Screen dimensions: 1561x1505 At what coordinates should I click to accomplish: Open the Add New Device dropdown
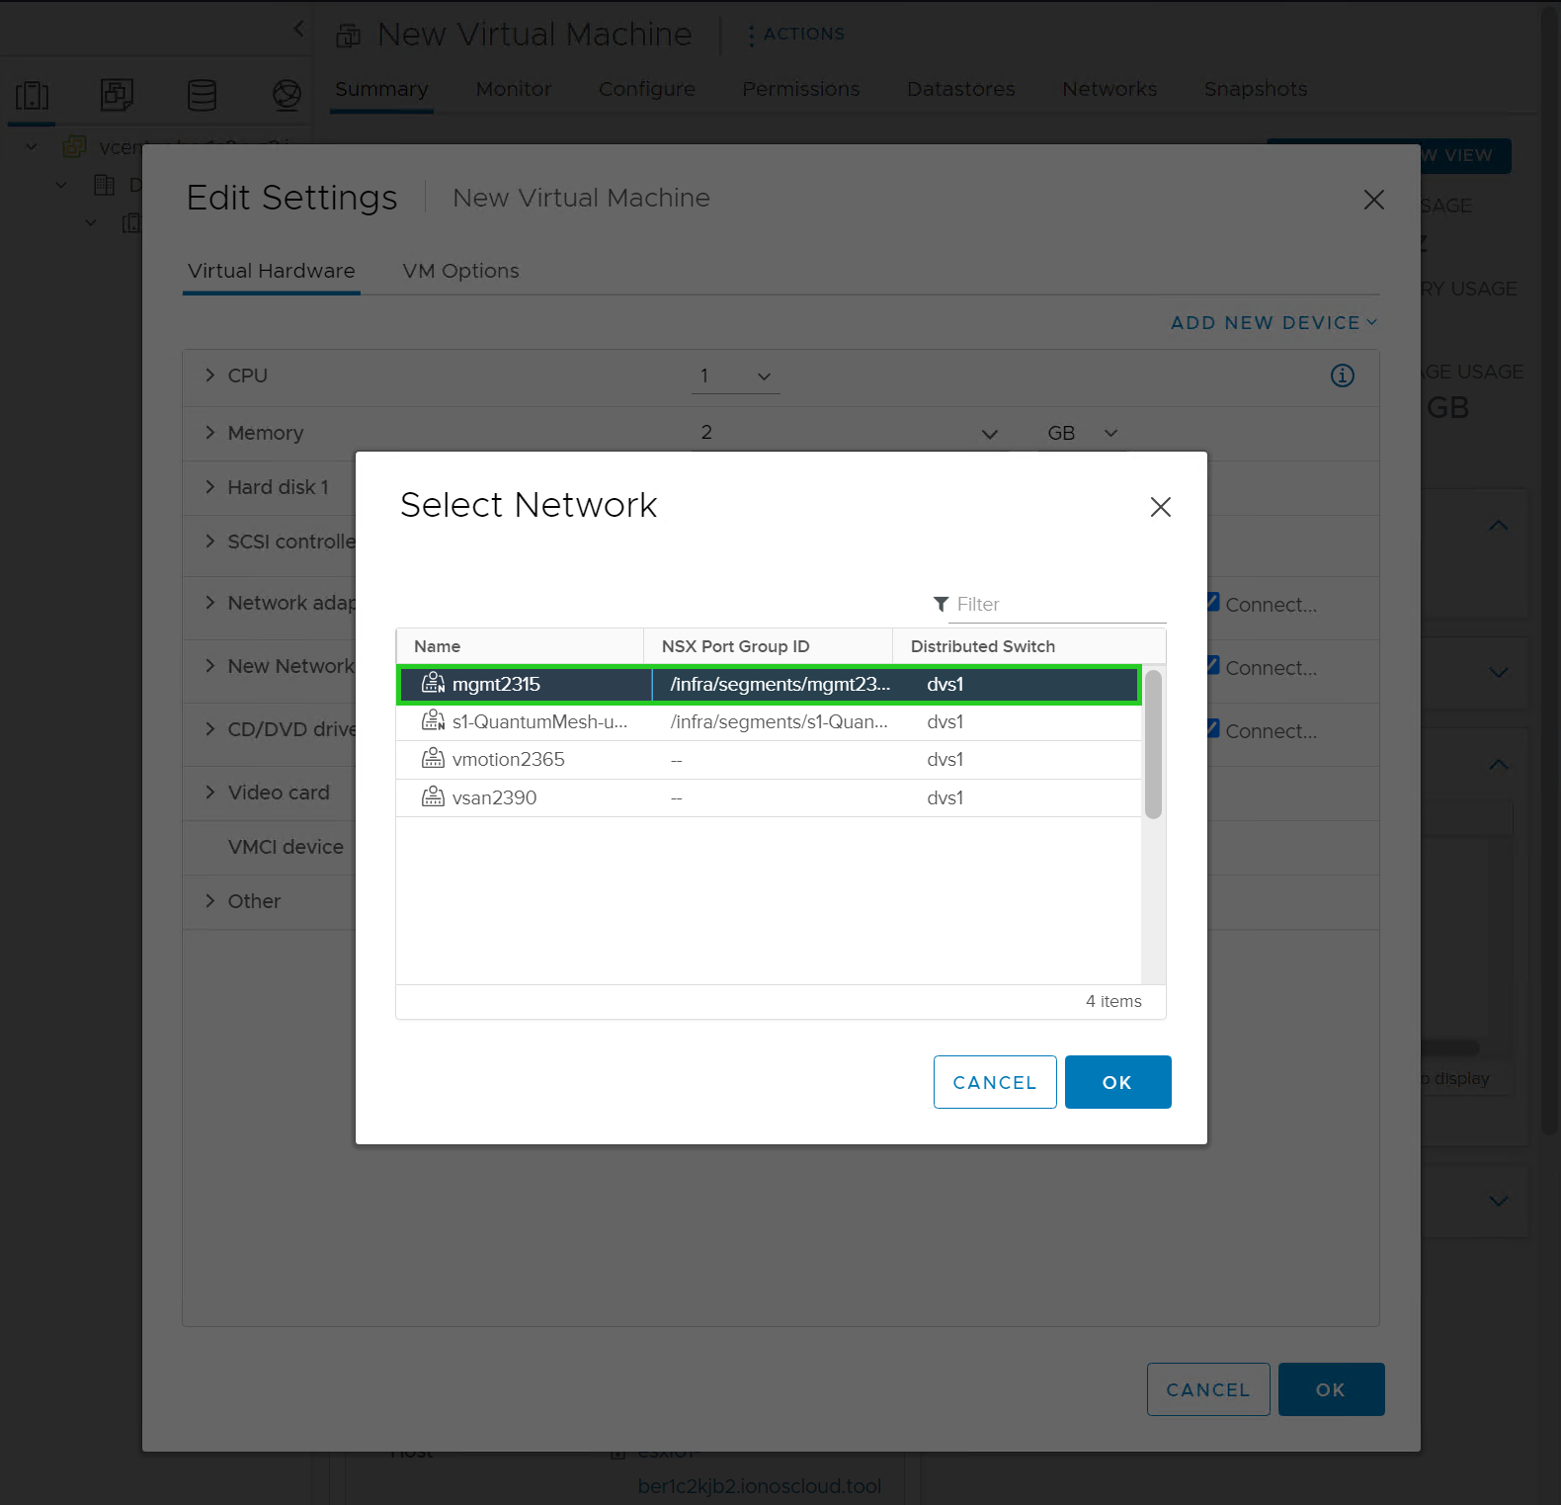point(1274,323)
